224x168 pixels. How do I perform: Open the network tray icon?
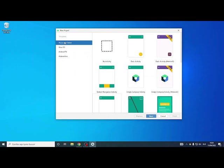tap(197, 144)
